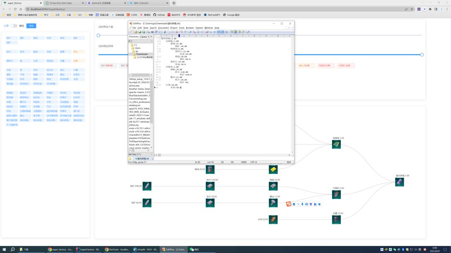Click the blue button beside the 模拟 toggle

pos(31,26)
